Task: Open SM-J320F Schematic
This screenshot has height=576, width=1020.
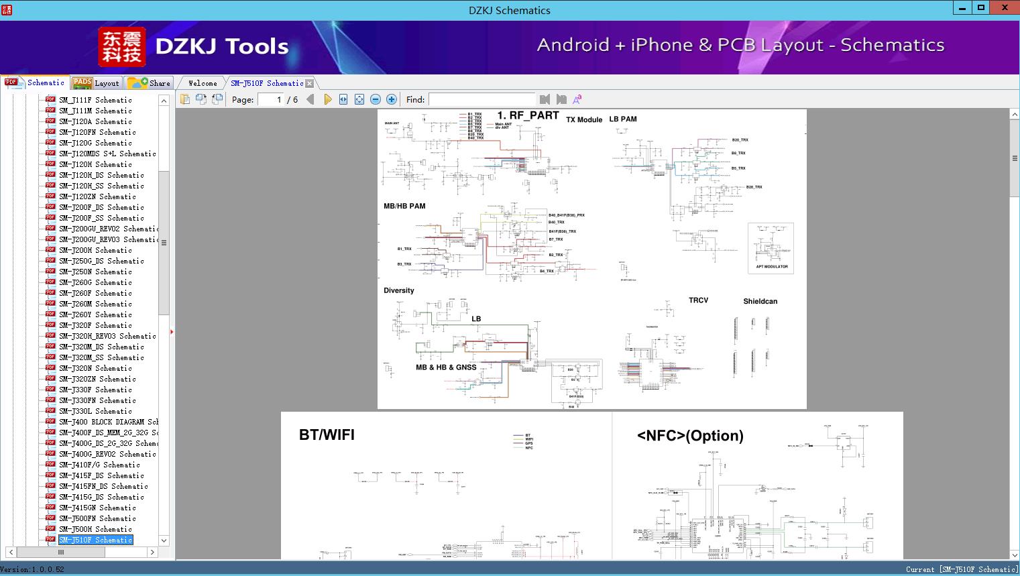Action: tap(95, 325)
